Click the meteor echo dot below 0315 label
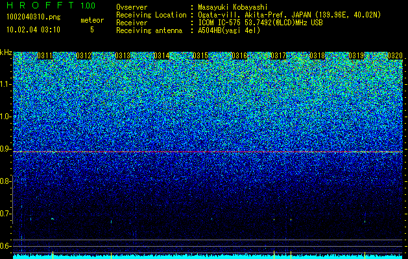408x259 pixels. [x=212, y=219]
